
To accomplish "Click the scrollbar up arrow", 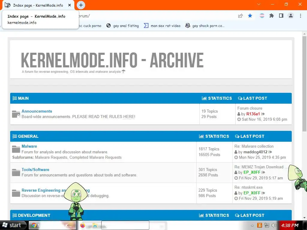I will click(x=304, y=34).
